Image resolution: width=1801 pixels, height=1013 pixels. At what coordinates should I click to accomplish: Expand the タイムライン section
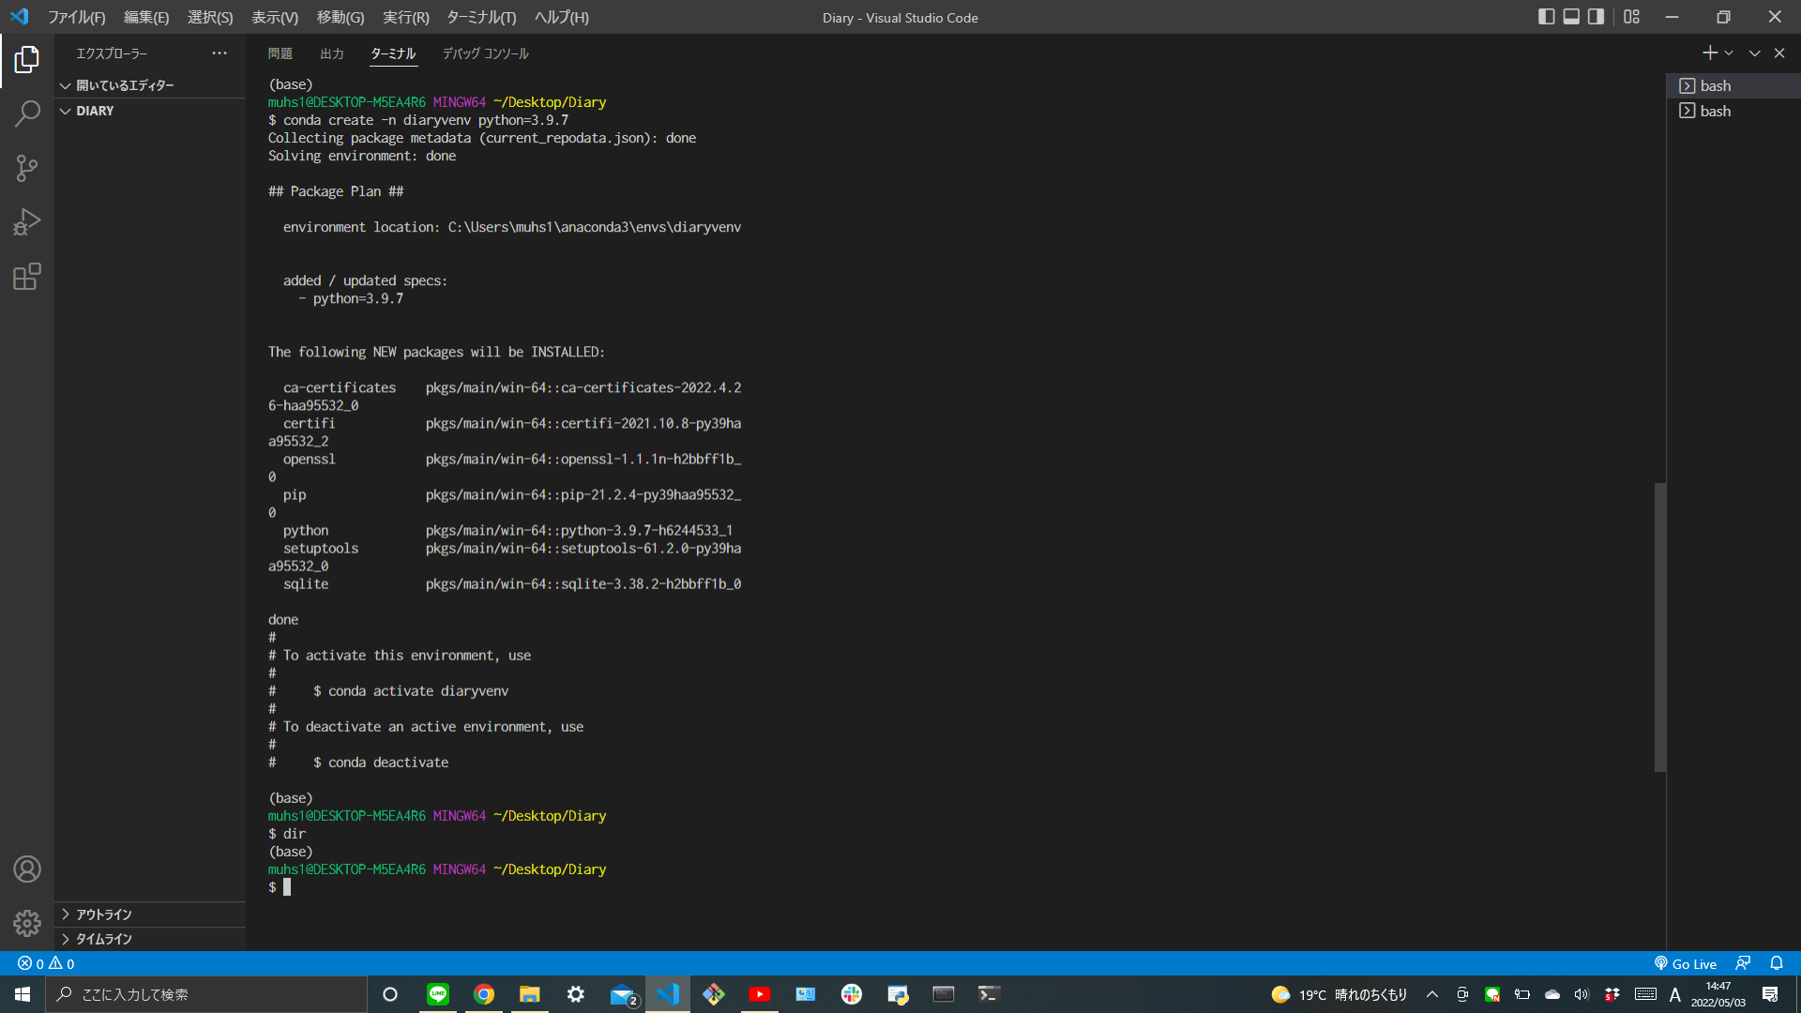click(x=150, y=939)
